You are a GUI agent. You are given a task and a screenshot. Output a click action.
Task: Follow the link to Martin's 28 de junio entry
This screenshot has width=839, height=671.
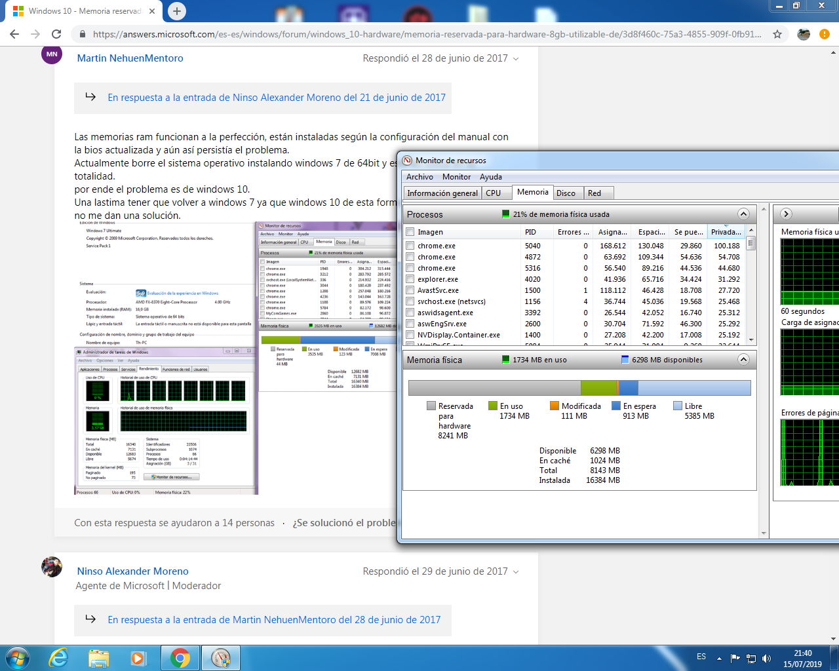pyautogui.click(x=274, y=620)
